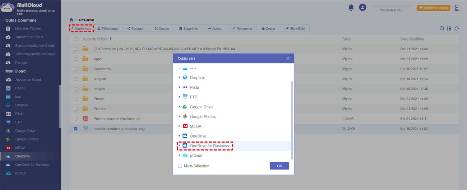Click the traffic usage progress bar
This screenshot has width=467, height=190.
pyautogui.click(x=392, y=6)
